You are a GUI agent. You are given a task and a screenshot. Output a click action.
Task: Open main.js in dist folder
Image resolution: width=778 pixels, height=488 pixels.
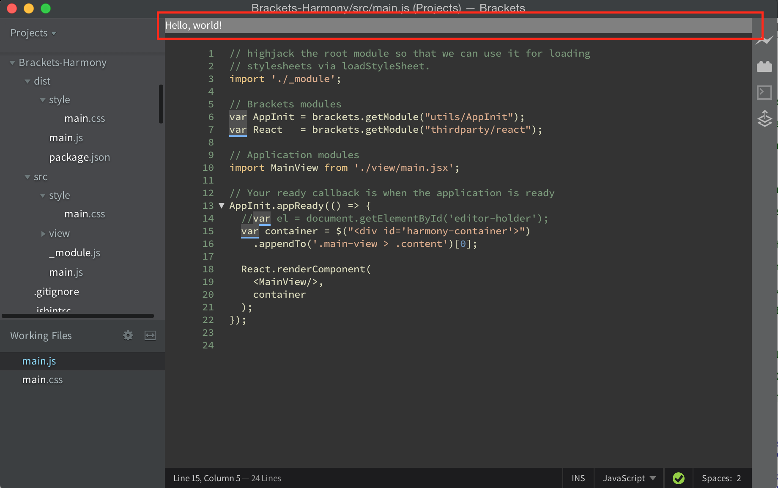pos(66,138)
